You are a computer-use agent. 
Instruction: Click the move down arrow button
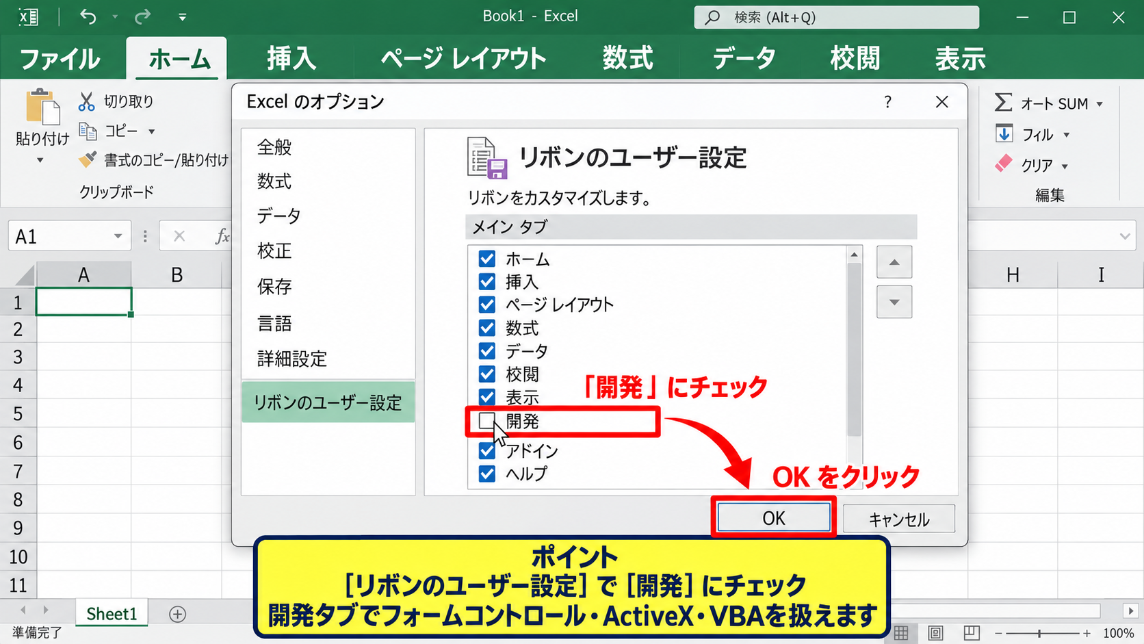pos(894,302)
